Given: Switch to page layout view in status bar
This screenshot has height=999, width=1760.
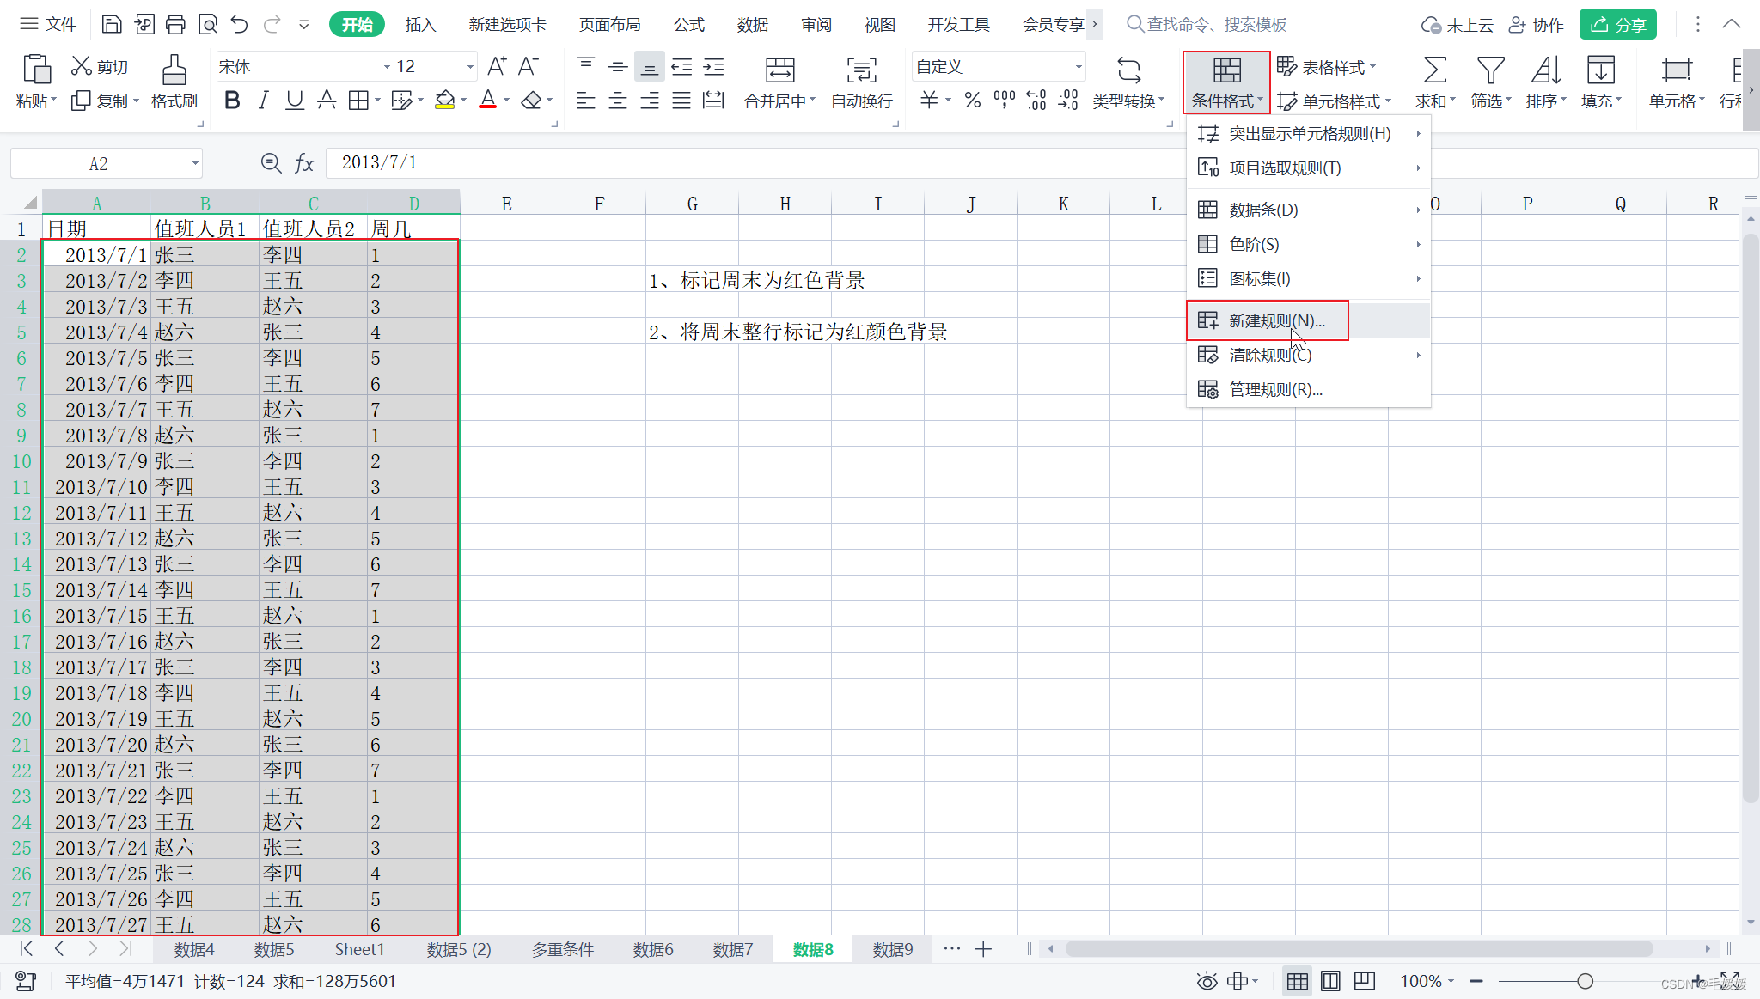Looking at the screenshot, I should (1330, 981).
